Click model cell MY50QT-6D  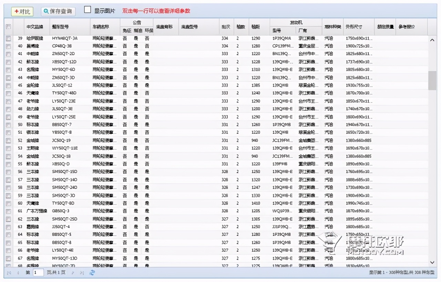64,70
